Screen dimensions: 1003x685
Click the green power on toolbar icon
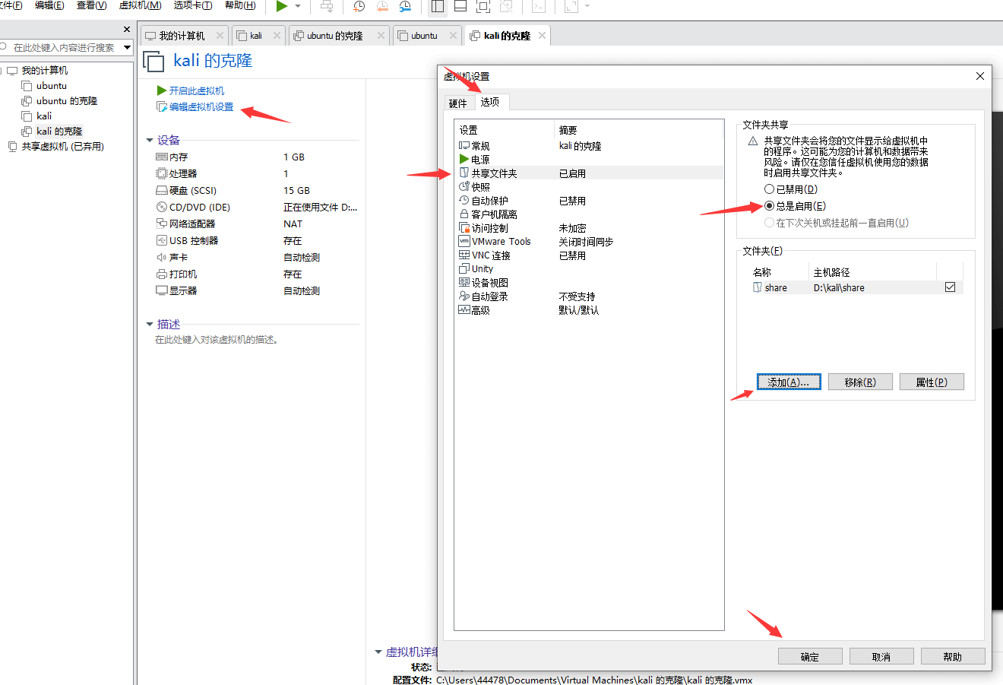click(x=282, y=6)
